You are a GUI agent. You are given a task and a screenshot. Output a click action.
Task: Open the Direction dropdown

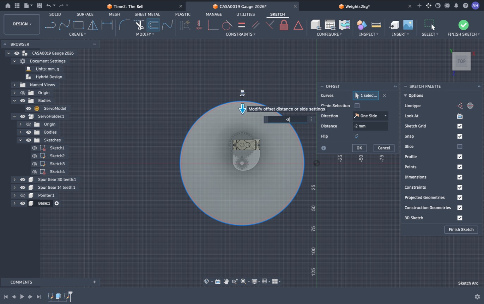[370, 116]
